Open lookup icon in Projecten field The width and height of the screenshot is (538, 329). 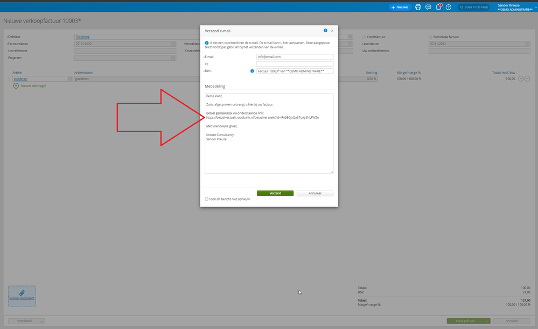pyautogui.click(x=173, y=58)
